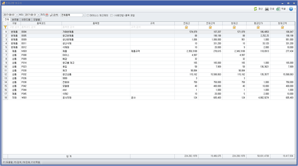The height and width of the screenshot is (166, 298).
Task: Click the print (인쇄) icon
Action: coord(267,9)
